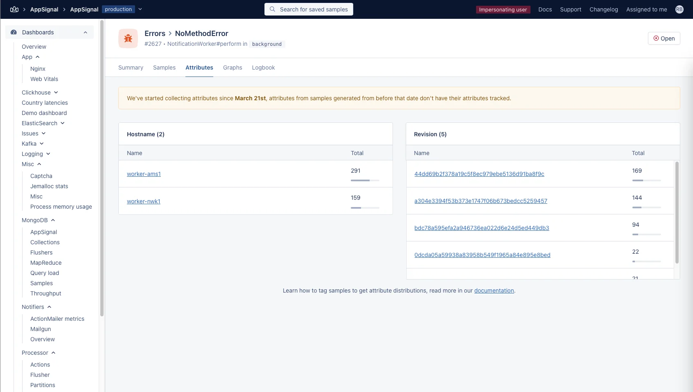This screenshot has width=693, height=392.
Task: Switch to the Summary tab
Action: pos(131,68)
